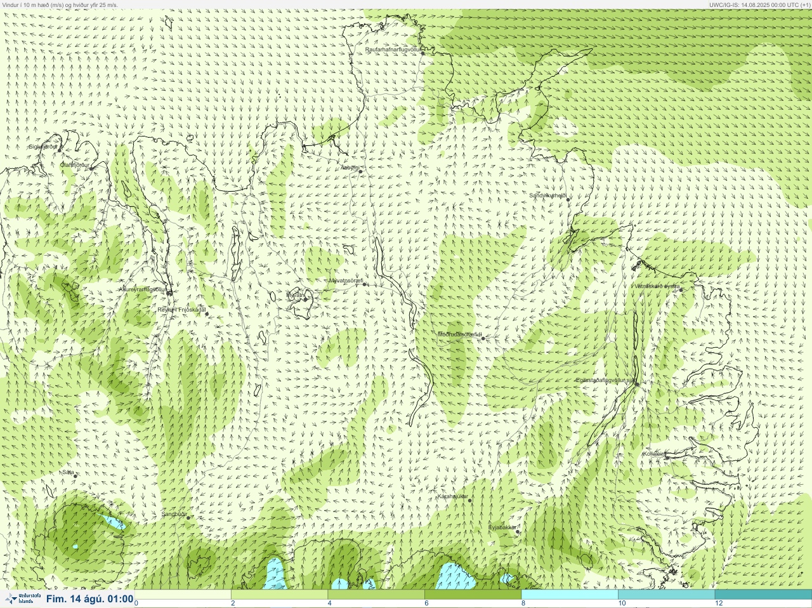Select the above 12 m/s dark teal legend color
812x608 pixels.
pos(763,595)
